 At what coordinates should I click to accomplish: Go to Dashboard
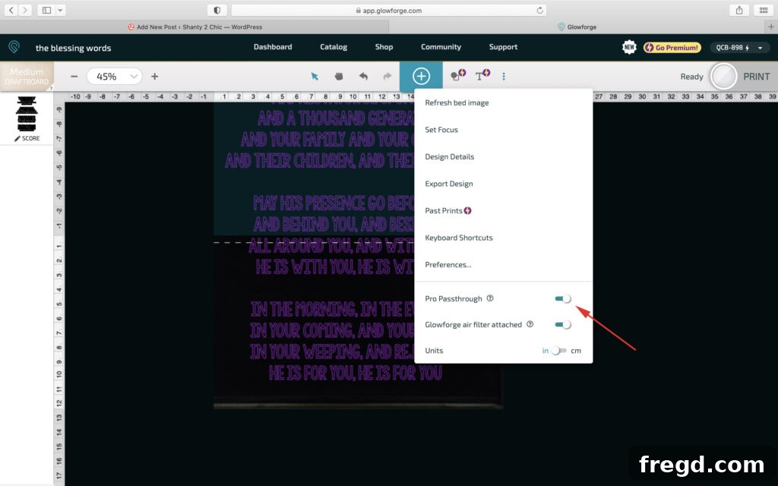(273, 46)
